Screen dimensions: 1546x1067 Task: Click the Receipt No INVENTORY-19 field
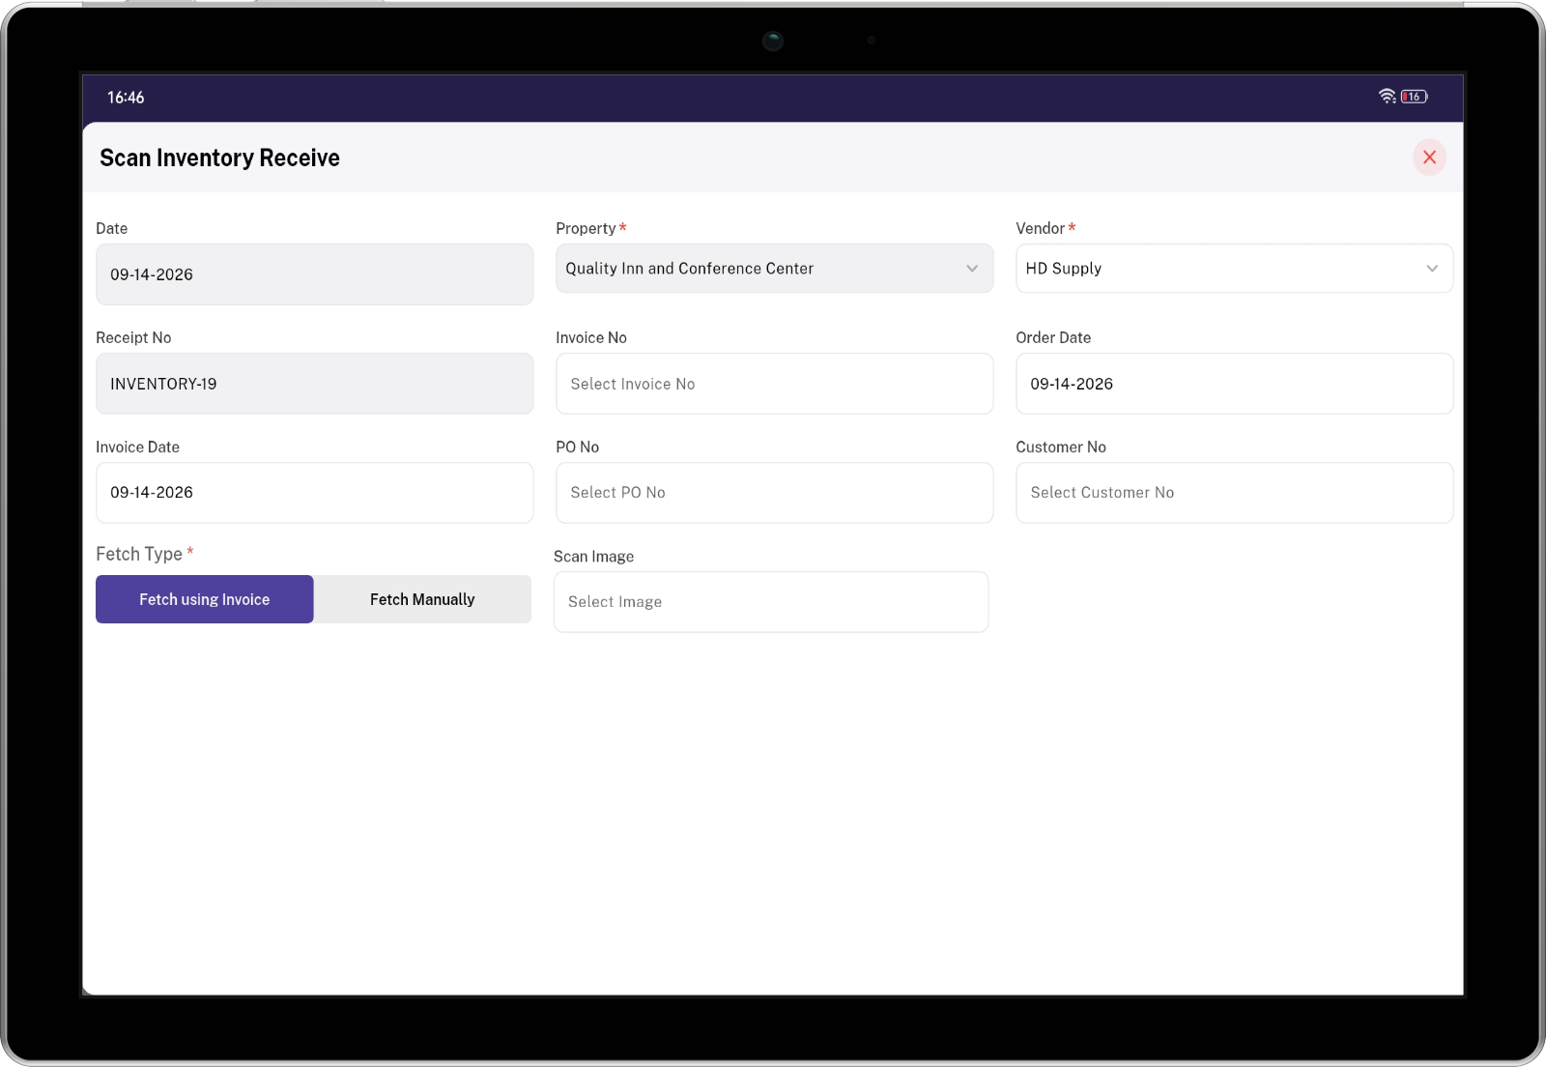click(314, 384)
